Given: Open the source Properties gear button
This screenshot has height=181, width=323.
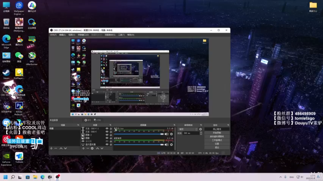Looking at the screenshot, I should tap(88, 120).
